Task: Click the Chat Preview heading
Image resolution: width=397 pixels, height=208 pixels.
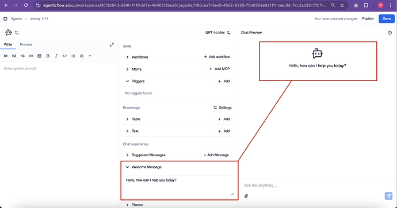Action: 251,33
